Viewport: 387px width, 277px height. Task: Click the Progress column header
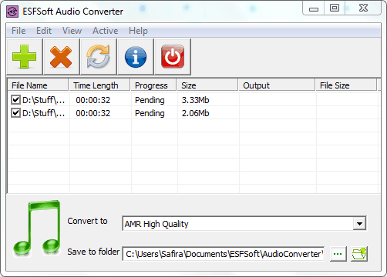153,85
